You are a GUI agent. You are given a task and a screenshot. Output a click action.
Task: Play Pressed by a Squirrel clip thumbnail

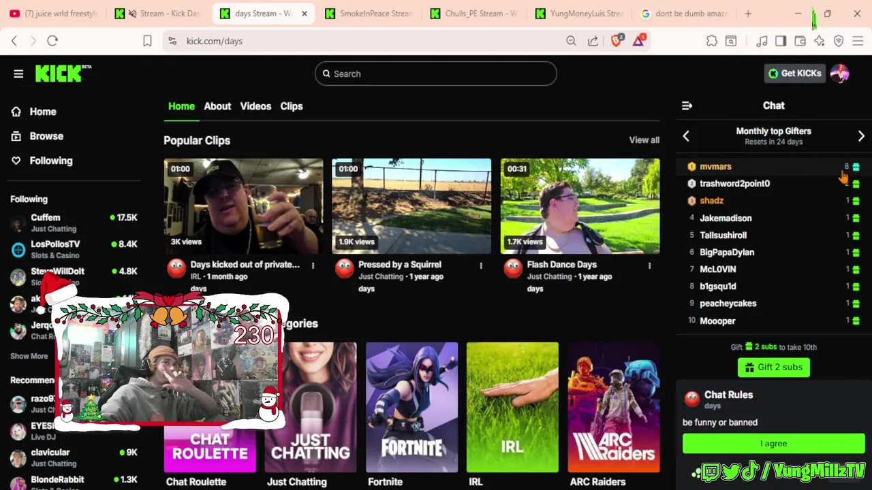411,206
